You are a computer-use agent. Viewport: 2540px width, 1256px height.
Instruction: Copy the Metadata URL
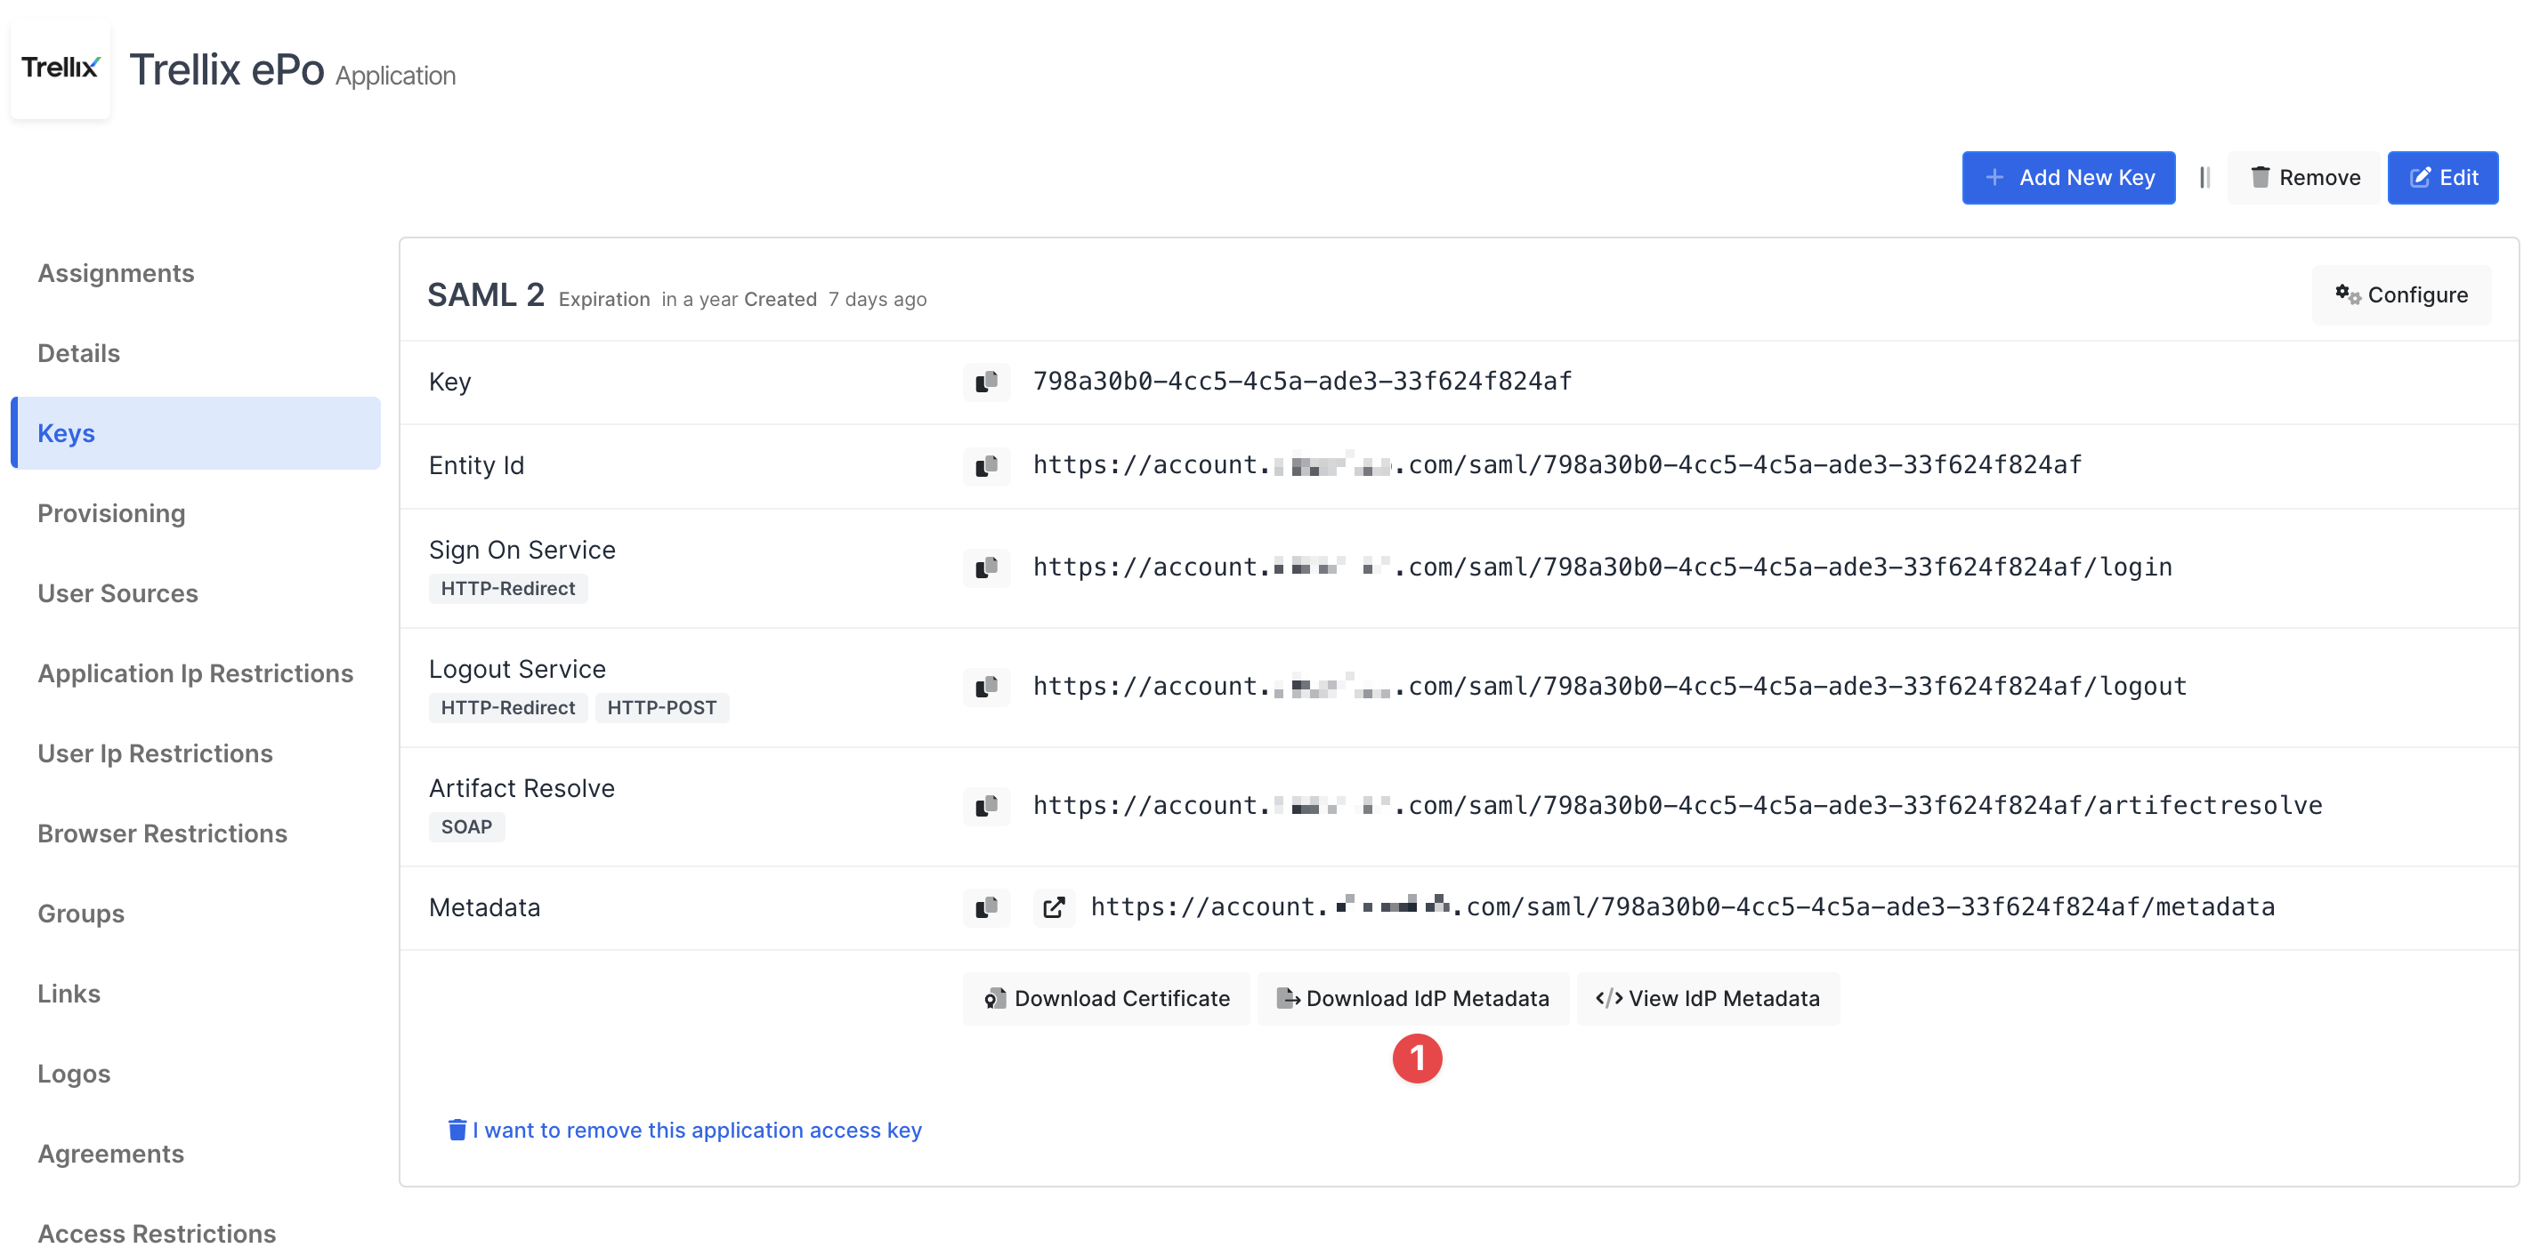tap(985, 907)
